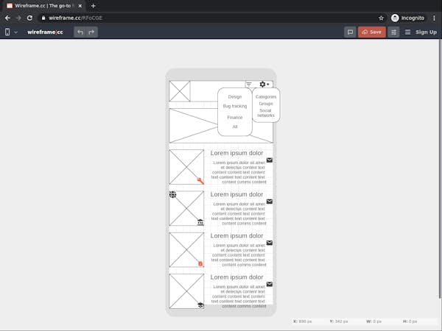
Task: Click the browser back button
Action: [x=7, y=18]
